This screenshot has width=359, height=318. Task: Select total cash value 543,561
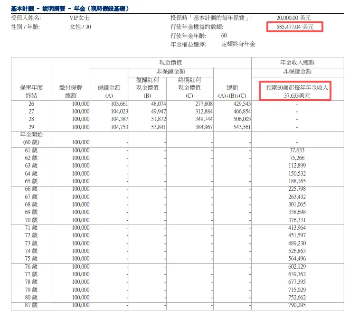(242, 127)
